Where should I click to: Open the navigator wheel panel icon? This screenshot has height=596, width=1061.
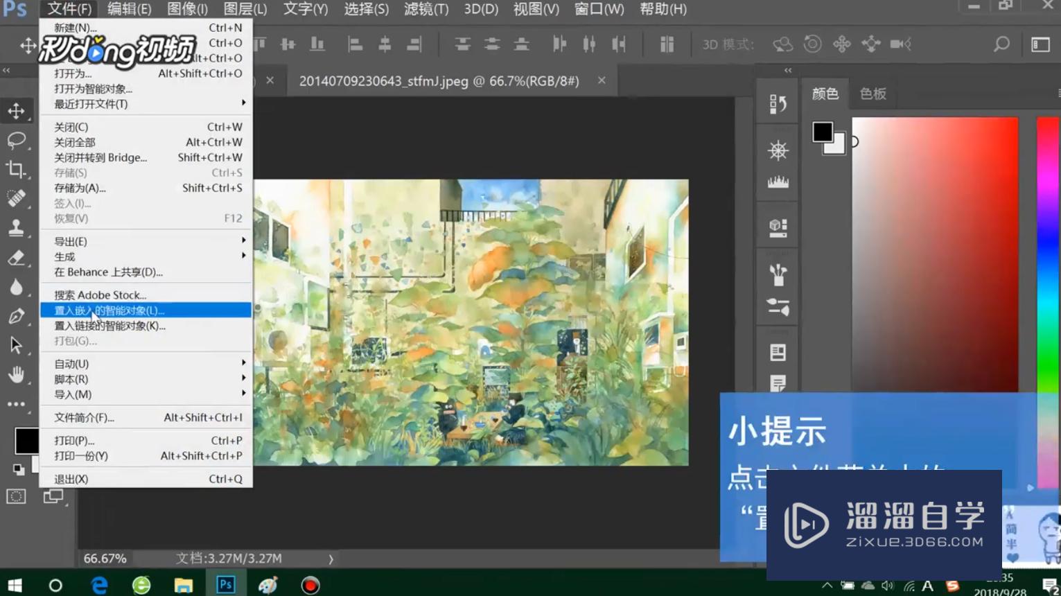pos(778,150)
